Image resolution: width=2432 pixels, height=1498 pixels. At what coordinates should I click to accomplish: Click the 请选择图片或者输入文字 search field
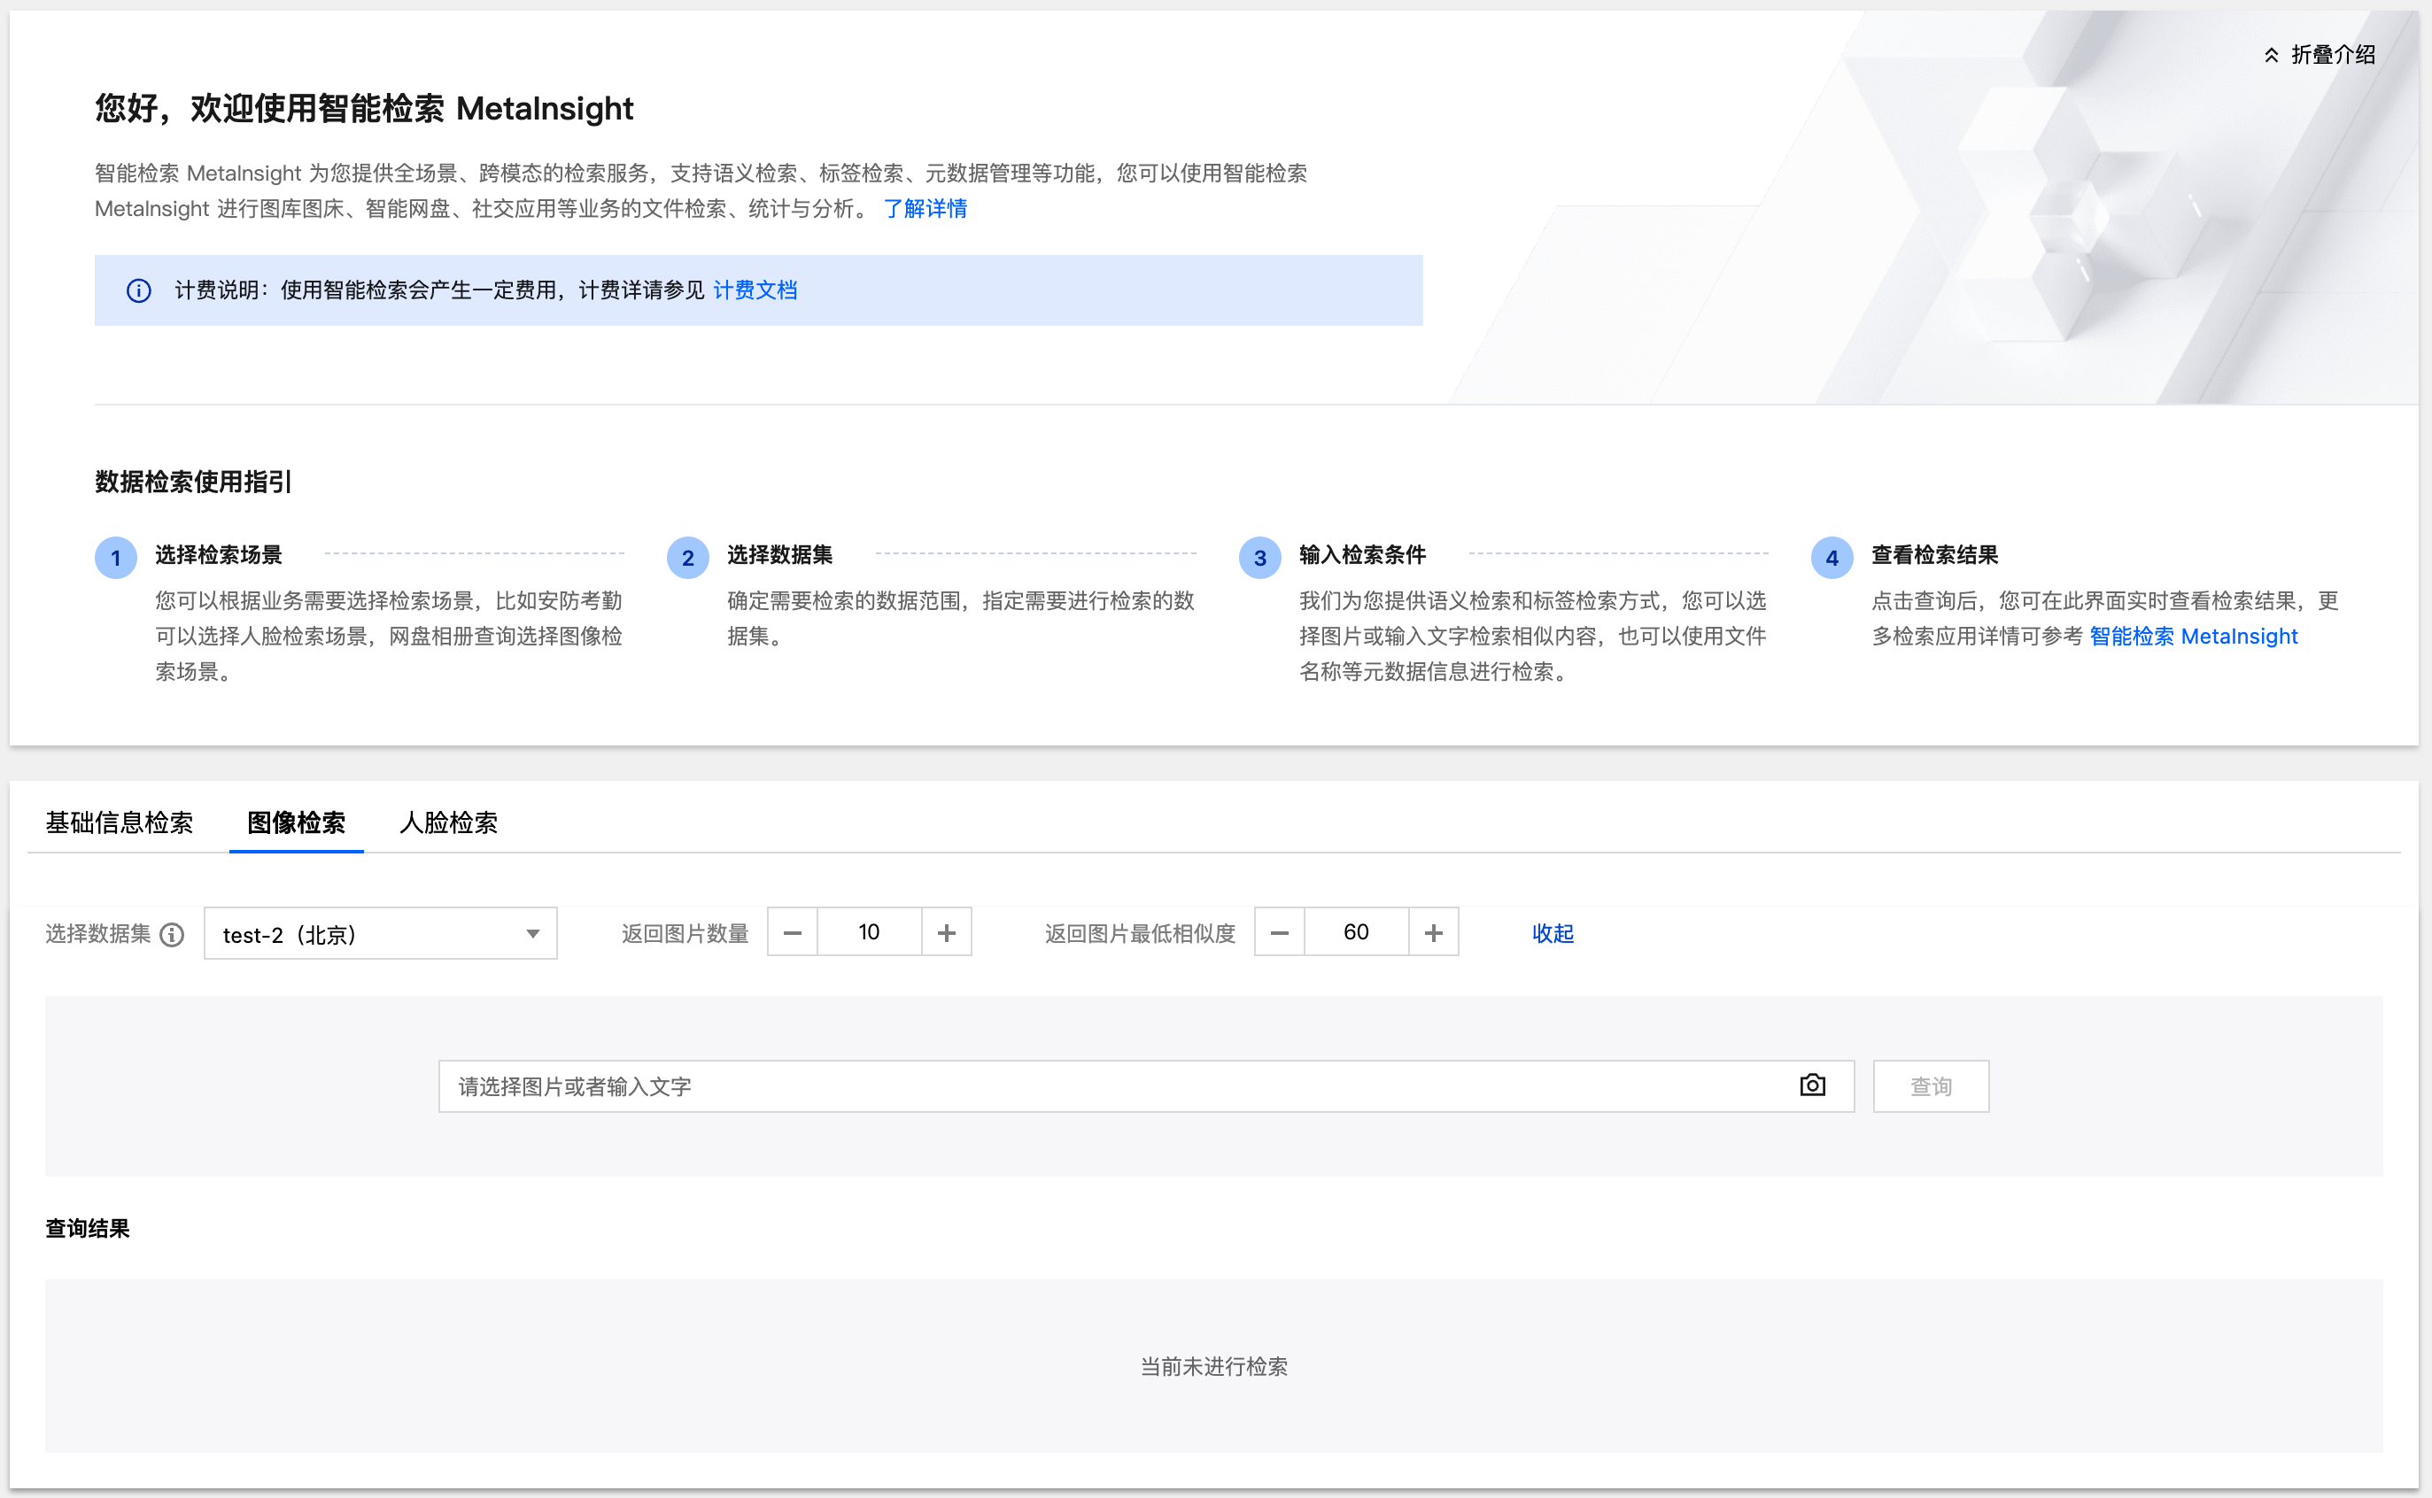point(1147,1085)
